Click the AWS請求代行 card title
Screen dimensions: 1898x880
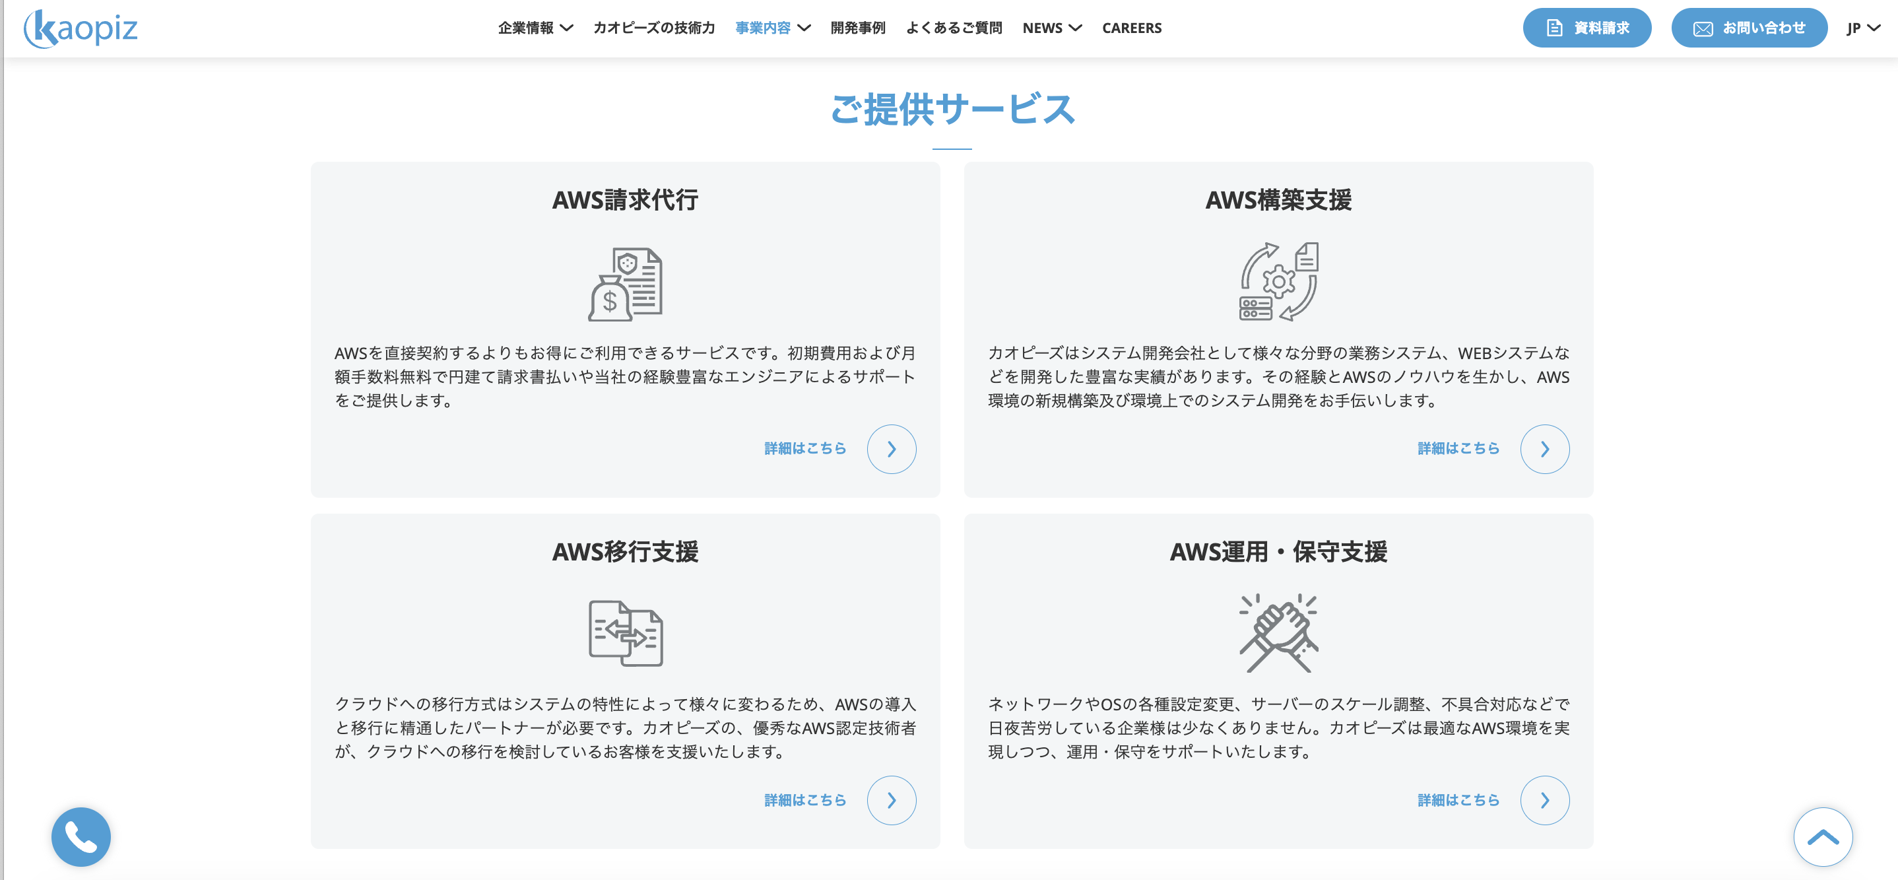(625, 200)
